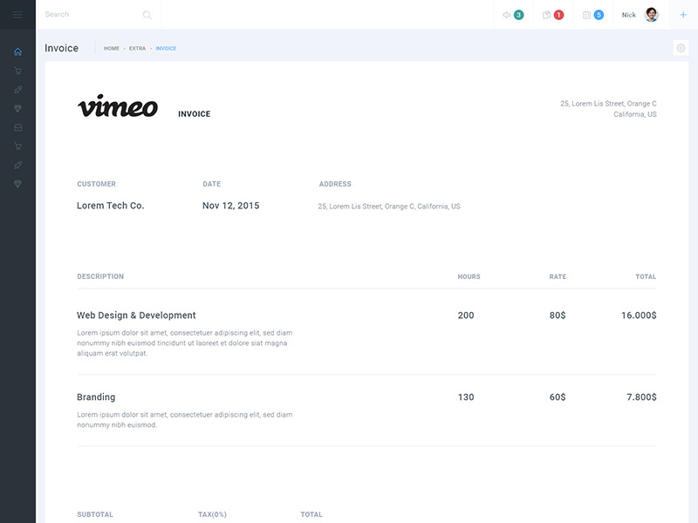Open the Home icon in the sidebar

pyautogui.click(x=17, y=51)
